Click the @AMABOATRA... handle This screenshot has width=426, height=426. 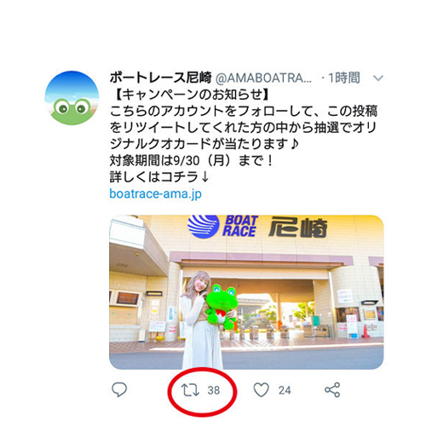pyautogui.click(x=263, y=78)
